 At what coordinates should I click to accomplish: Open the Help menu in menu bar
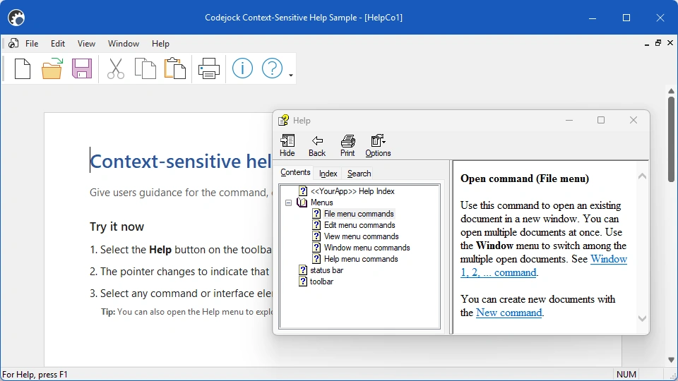pyautogui.click(x=160, y=44)
